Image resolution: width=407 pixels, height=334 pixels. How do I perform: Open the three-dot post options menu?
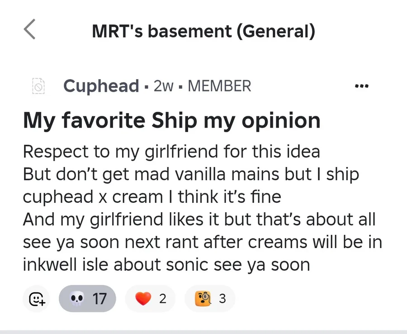(x=362, y=86)
